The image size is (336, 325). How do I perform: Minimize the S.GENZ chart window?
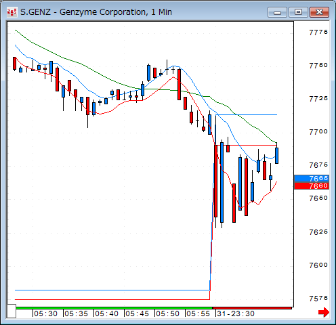coord(277,12)
